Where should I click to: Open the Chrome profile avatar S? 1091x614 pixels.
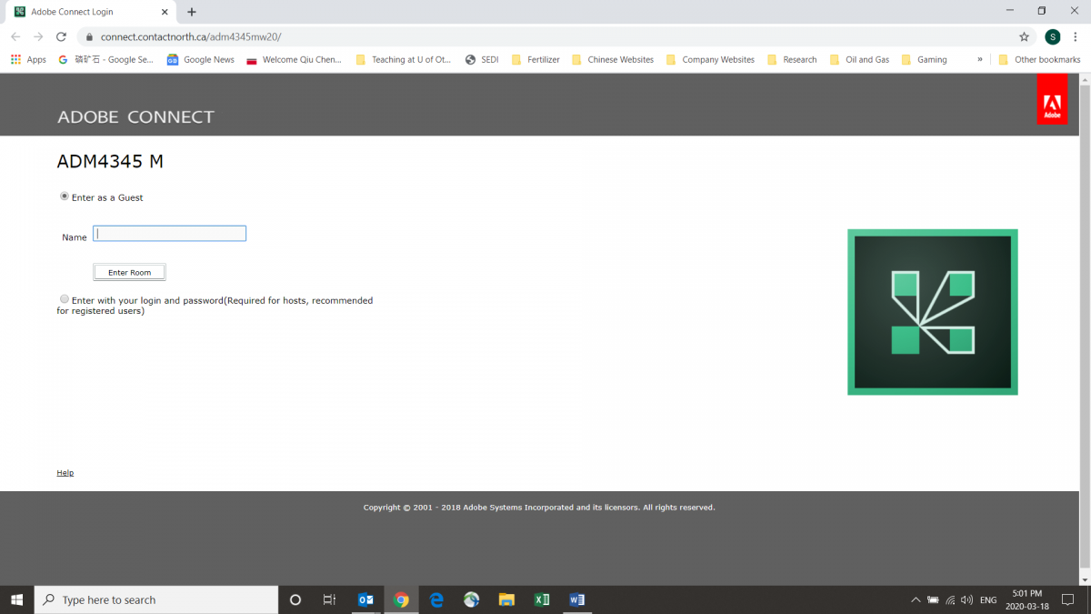click(1052, 36)
